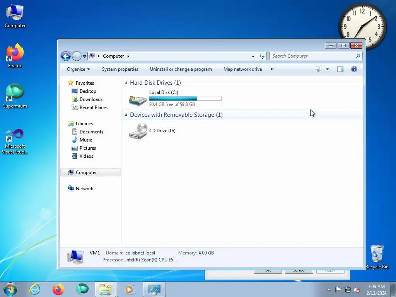Click the Windows Explorer taskbar button

point(105,289)
